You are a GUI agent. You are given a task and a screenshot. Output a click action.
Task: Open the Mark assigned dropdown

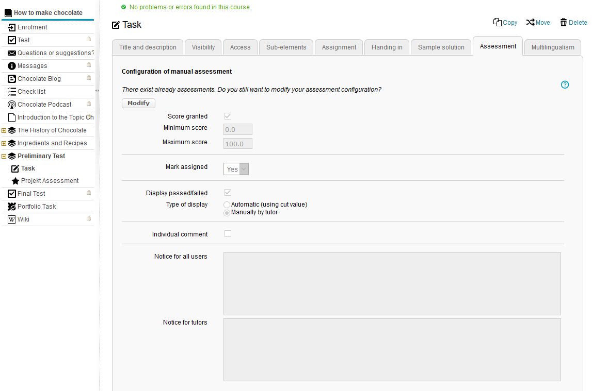point(236,169)
